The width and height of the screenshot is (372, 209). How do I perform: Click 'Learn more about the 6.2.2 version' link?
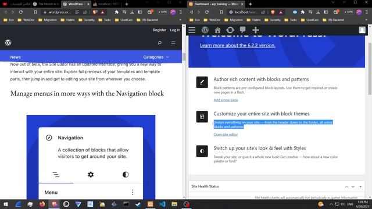click(x=238, y=45)
